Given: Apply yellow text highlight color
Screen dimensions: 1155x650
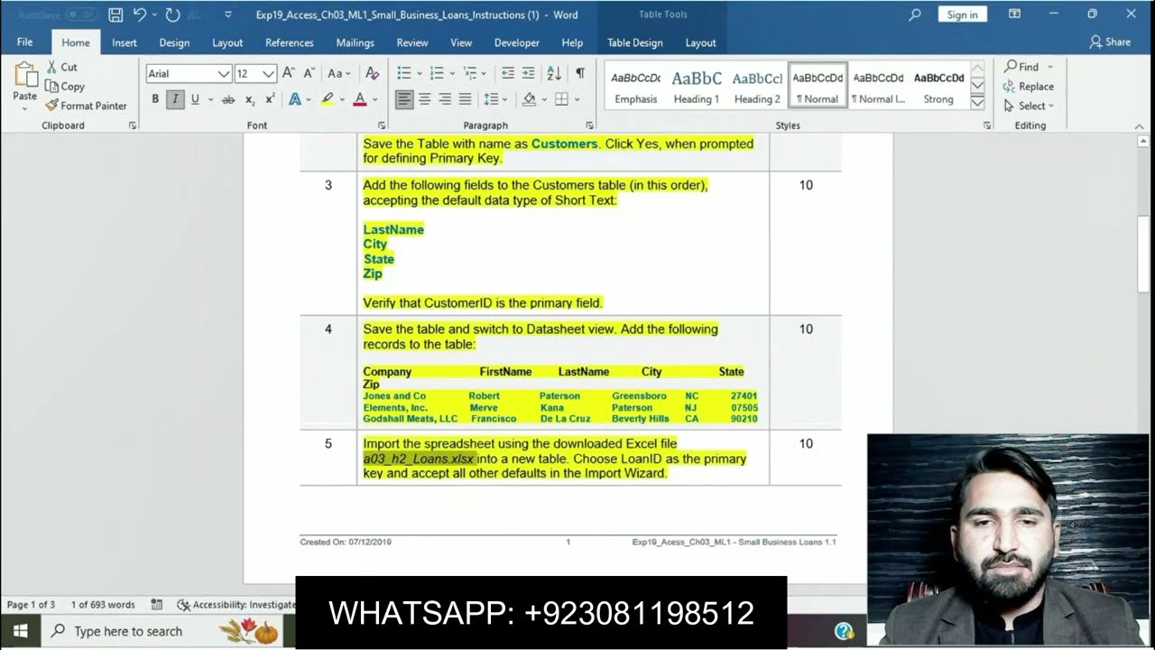Looking at the screenshot, I should [327, 99].
